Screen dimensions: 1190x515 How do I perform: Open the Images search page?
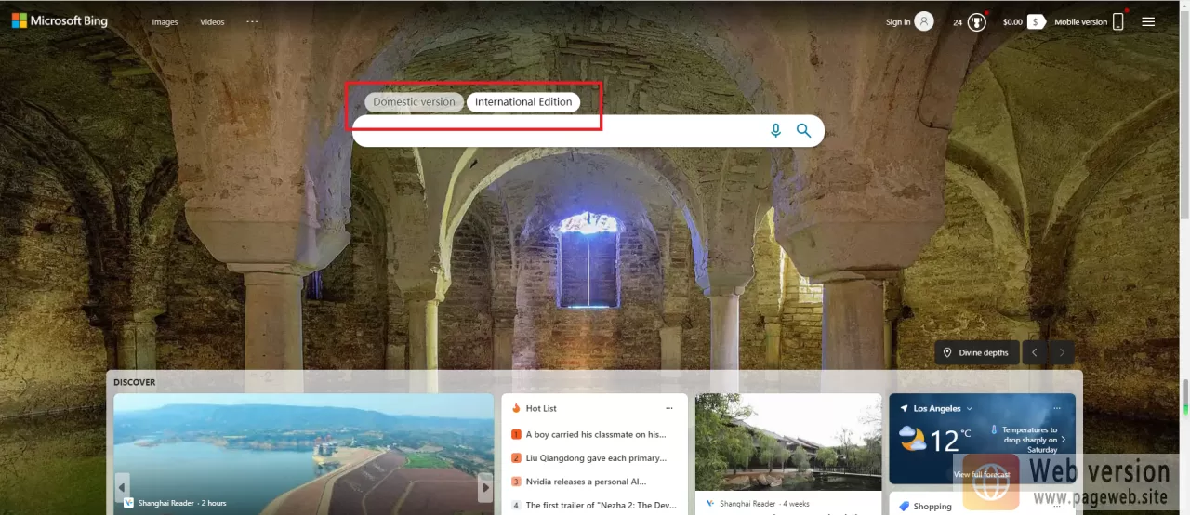click(165, 22)
